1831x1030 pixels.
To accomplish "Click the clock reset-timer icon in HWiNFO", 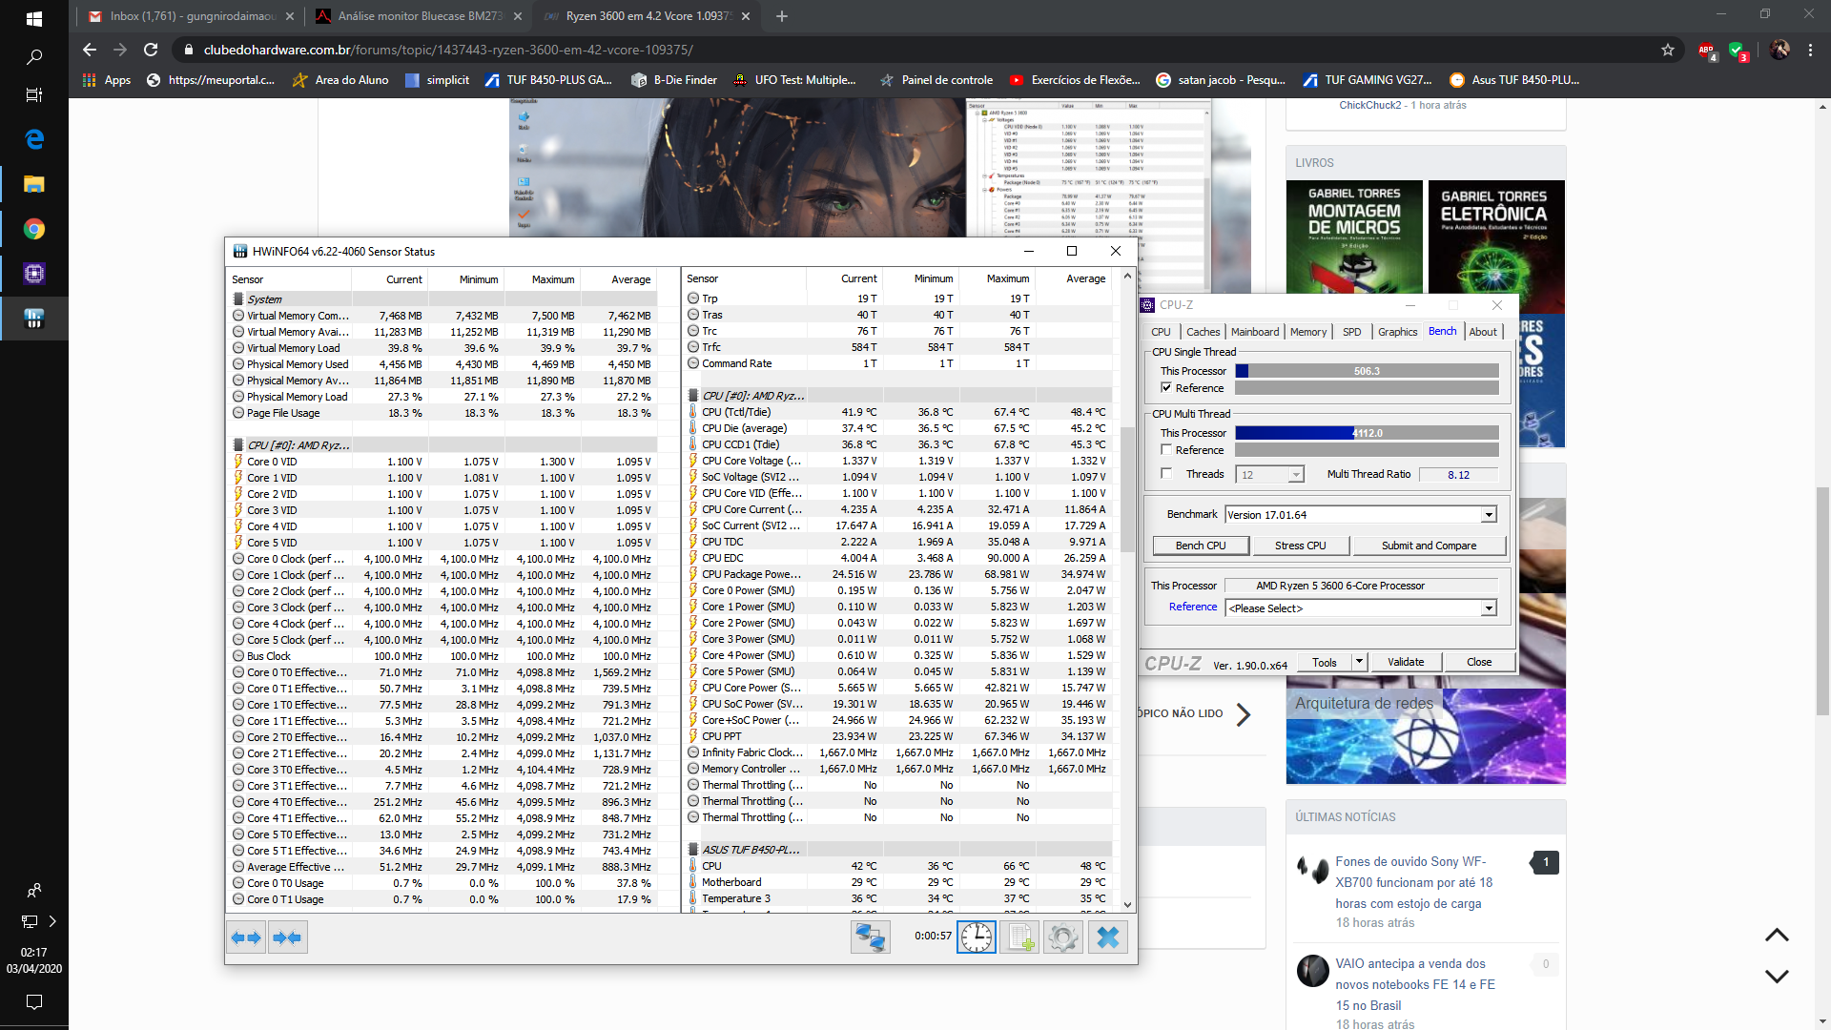I will click(977, 937).
